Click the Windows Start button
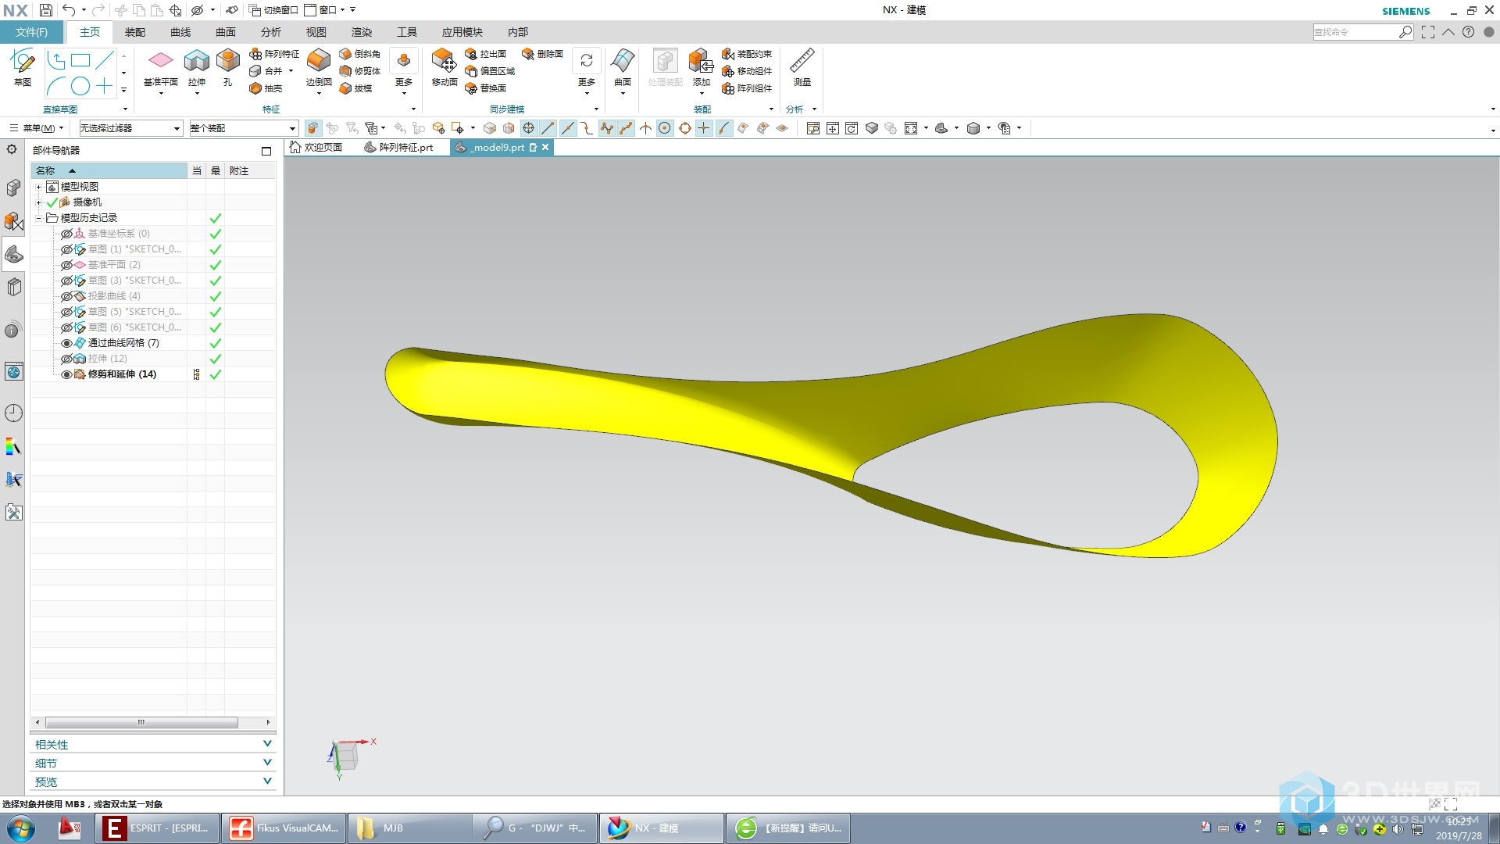This screenshot has height=844, width=1500. click(21, 828)
